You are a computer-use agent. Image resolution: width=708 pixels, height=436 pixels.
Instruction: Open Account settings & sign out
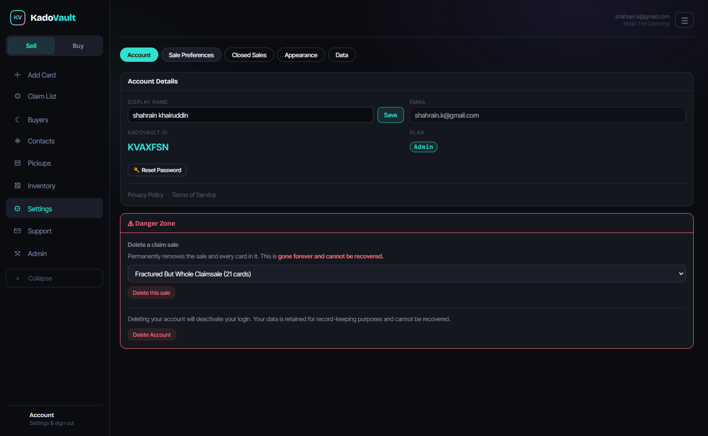[x=54, y=418]
